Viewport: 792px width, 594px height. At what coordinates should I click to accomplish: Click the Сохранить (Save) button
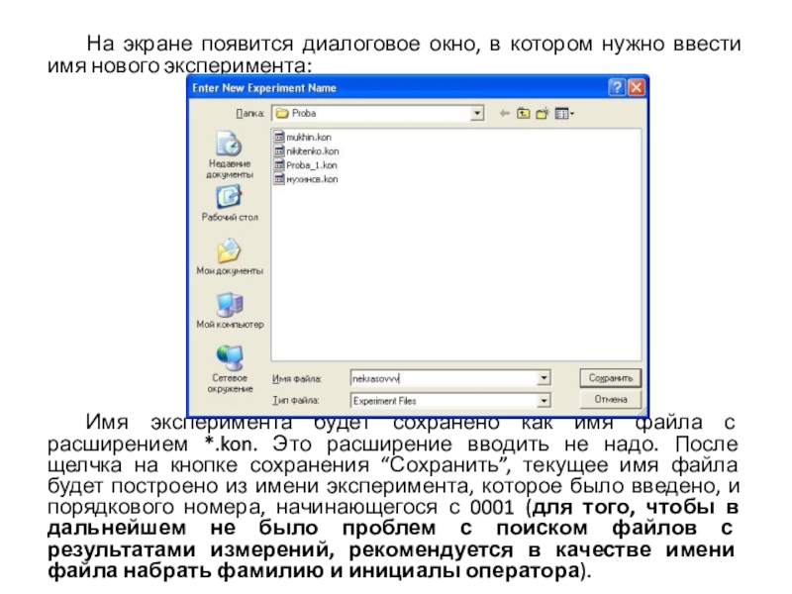(610, 378)
